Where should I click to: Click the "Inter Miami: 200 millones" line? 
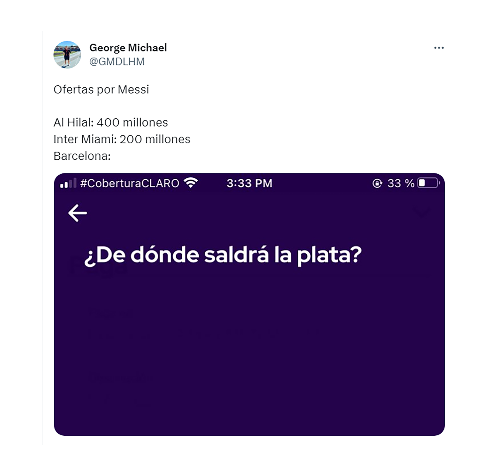click(x=122, y=139)
